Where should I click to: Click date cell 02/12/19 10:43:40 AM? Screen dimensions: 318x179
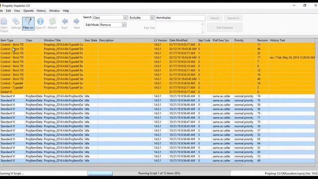[x=183, y=79]
